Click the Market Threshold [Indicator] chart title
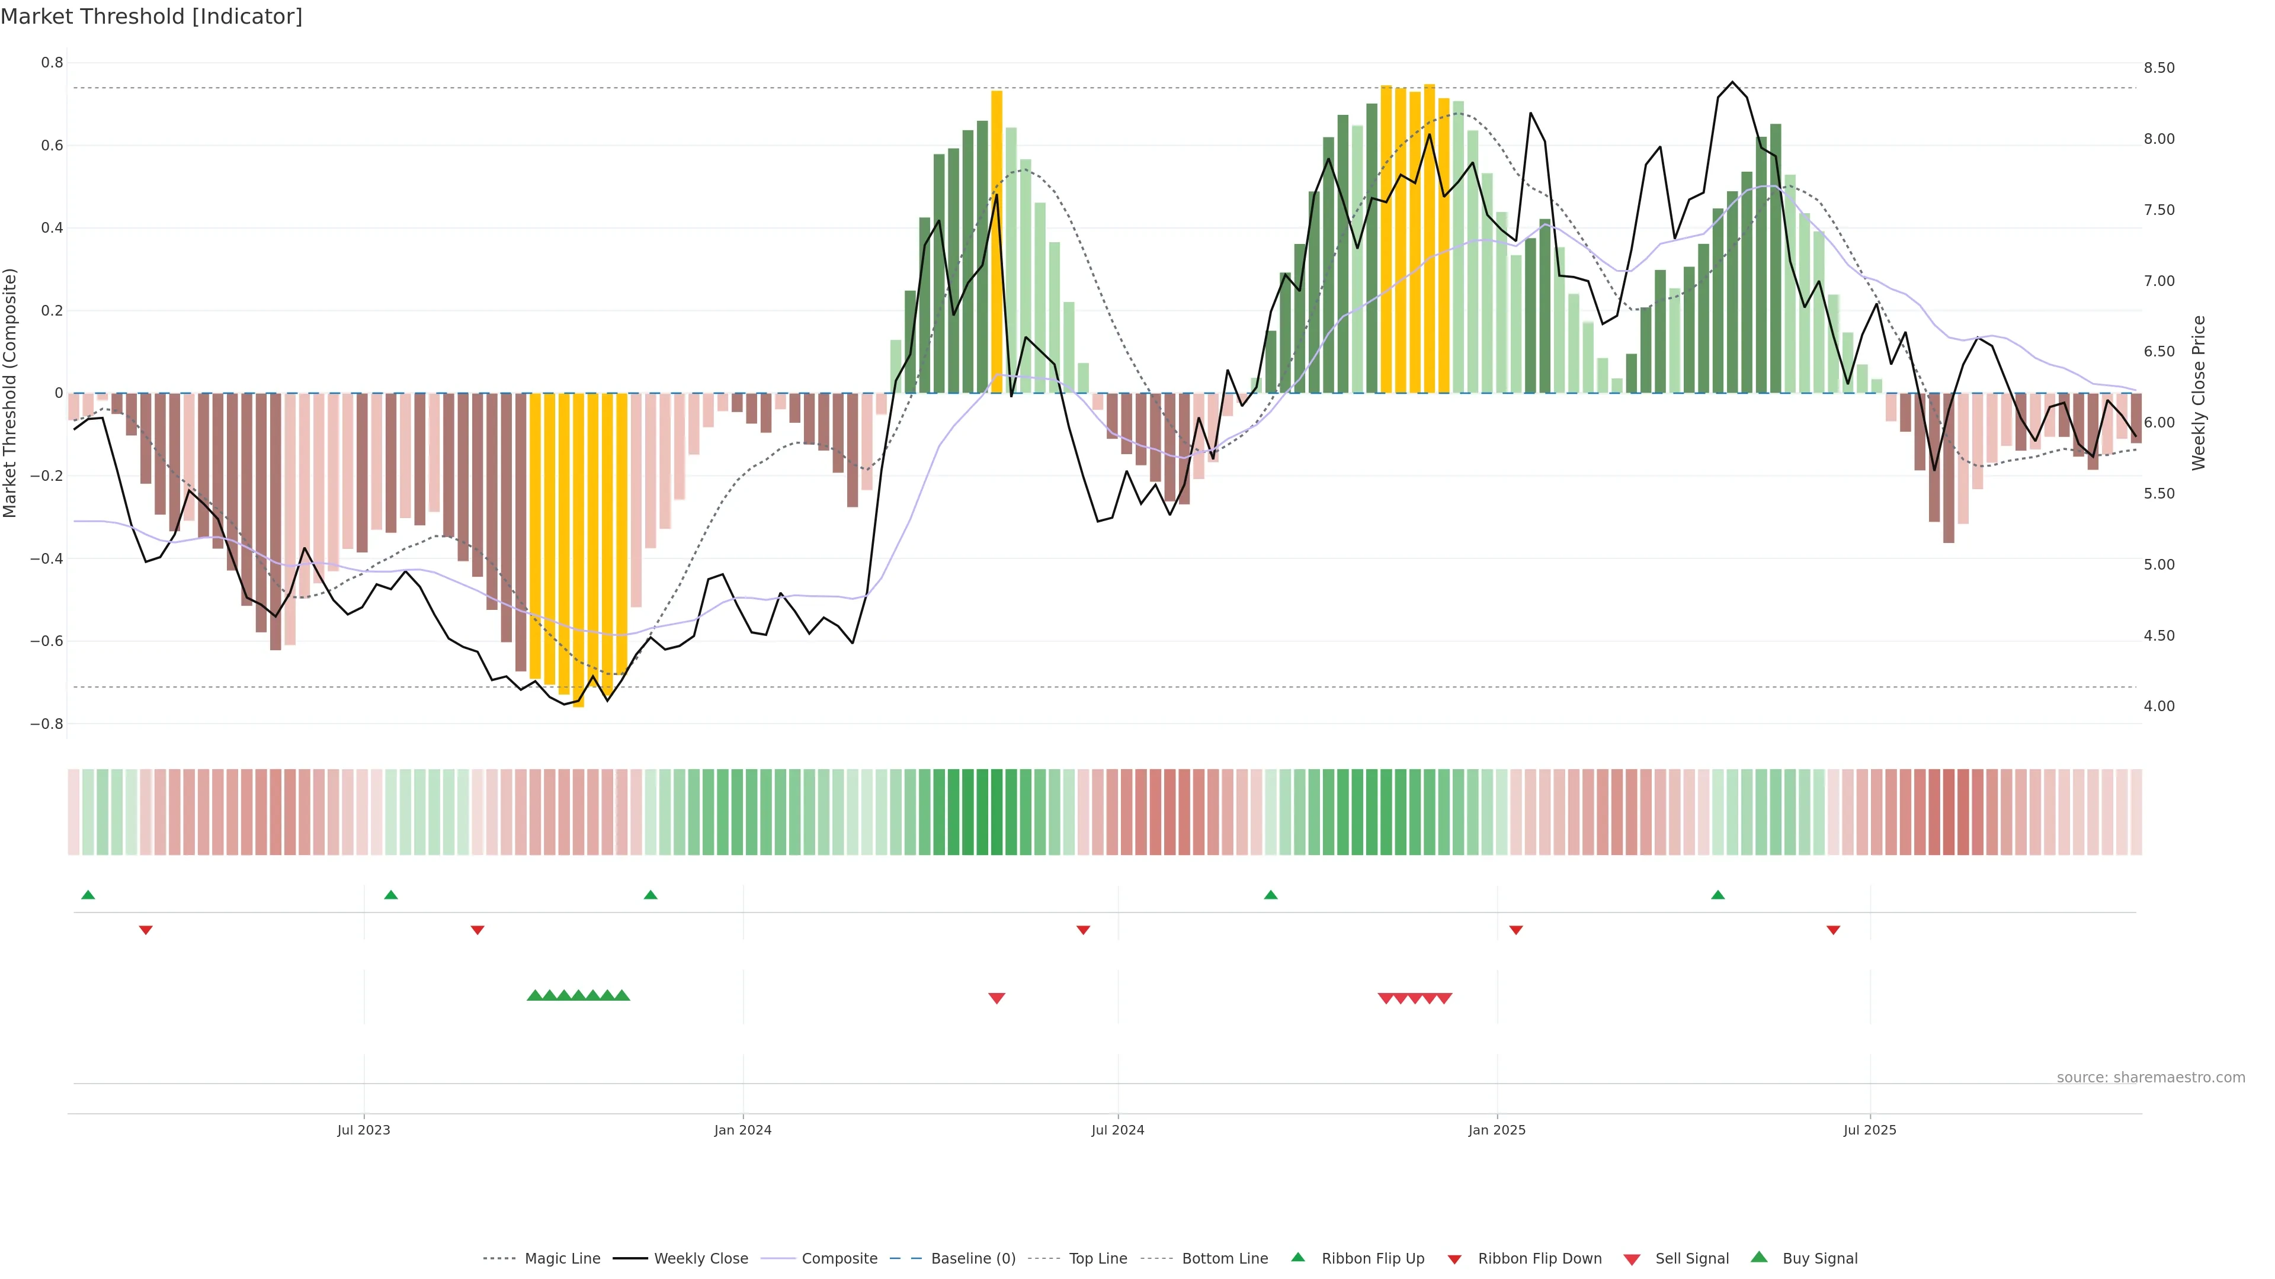Screen dimensions: 2275x1279 [x=151, y=17]
